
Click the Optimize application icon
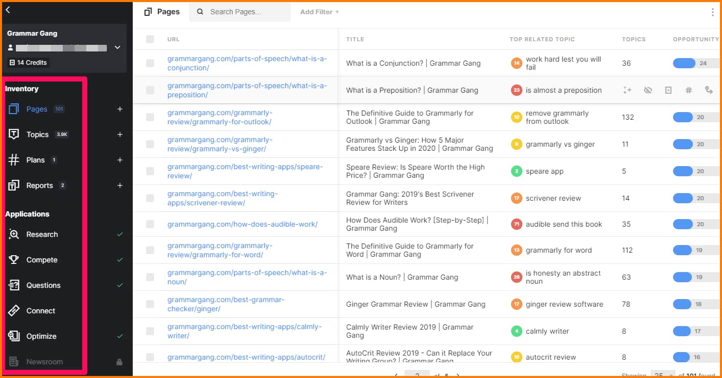coord(14,336)
